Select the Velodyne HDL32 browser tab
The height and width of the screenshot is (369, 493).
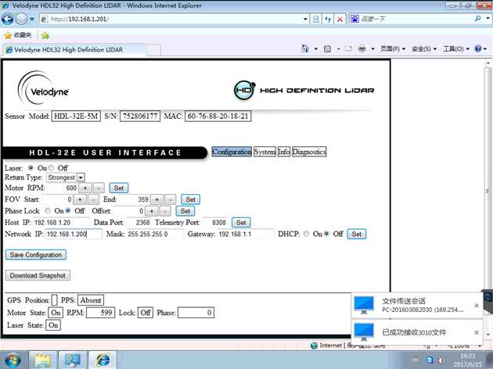(x=74, y=49)
